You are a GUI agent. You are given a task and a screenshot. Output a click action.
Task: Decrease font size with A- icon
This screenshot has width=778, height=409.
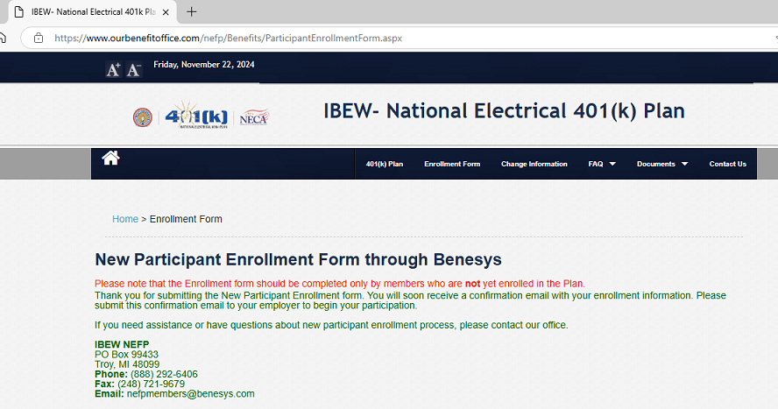coord(133,70)
